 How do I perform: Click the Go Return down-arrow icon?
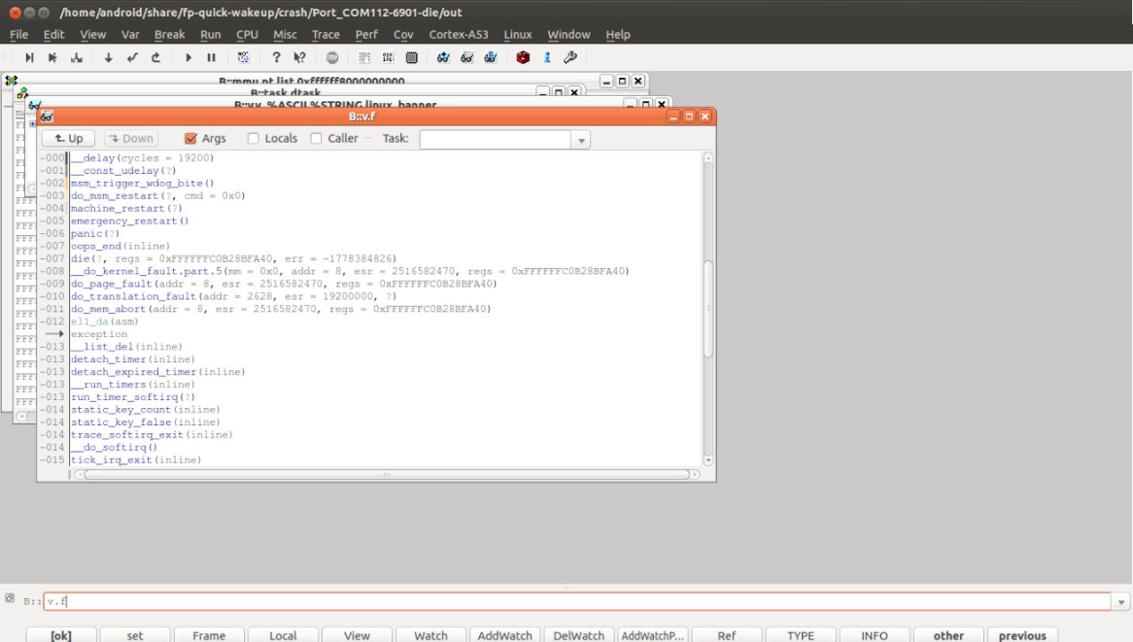[109, 57]
